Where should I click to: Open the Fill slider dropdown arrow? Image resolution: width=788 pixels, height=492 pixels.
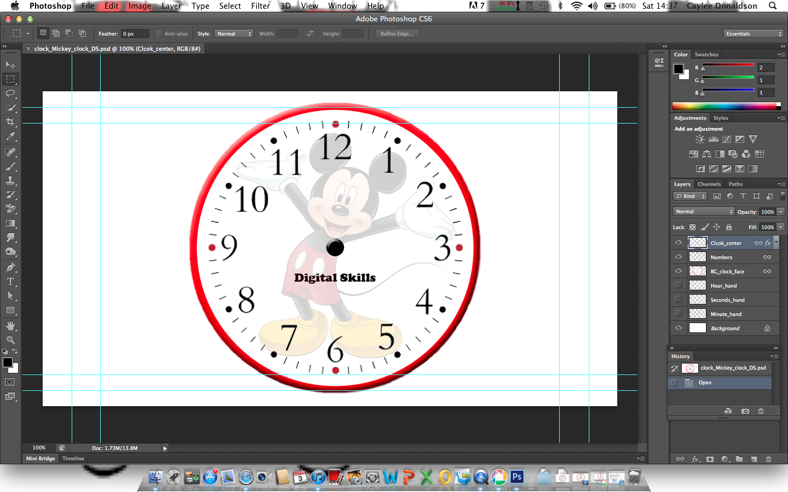[x=781, y=227]
